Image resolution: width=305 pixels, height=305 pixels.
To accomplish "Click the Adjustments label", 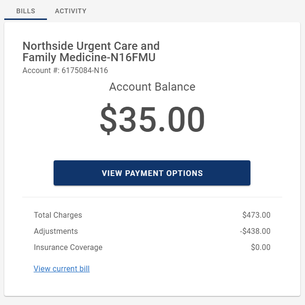I will coord(56,231).
